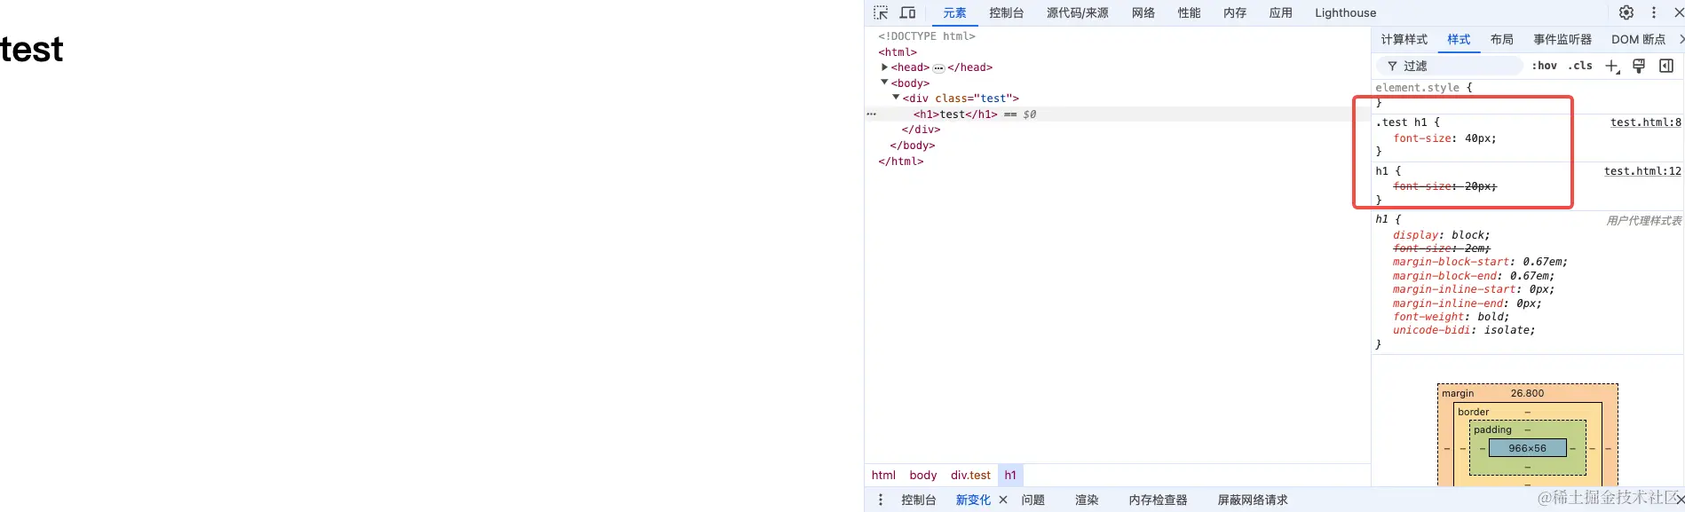Click the new style rule plus icon
Image resolution: width=1685 pixels, height=512 pixels.
coord(1612,66)
